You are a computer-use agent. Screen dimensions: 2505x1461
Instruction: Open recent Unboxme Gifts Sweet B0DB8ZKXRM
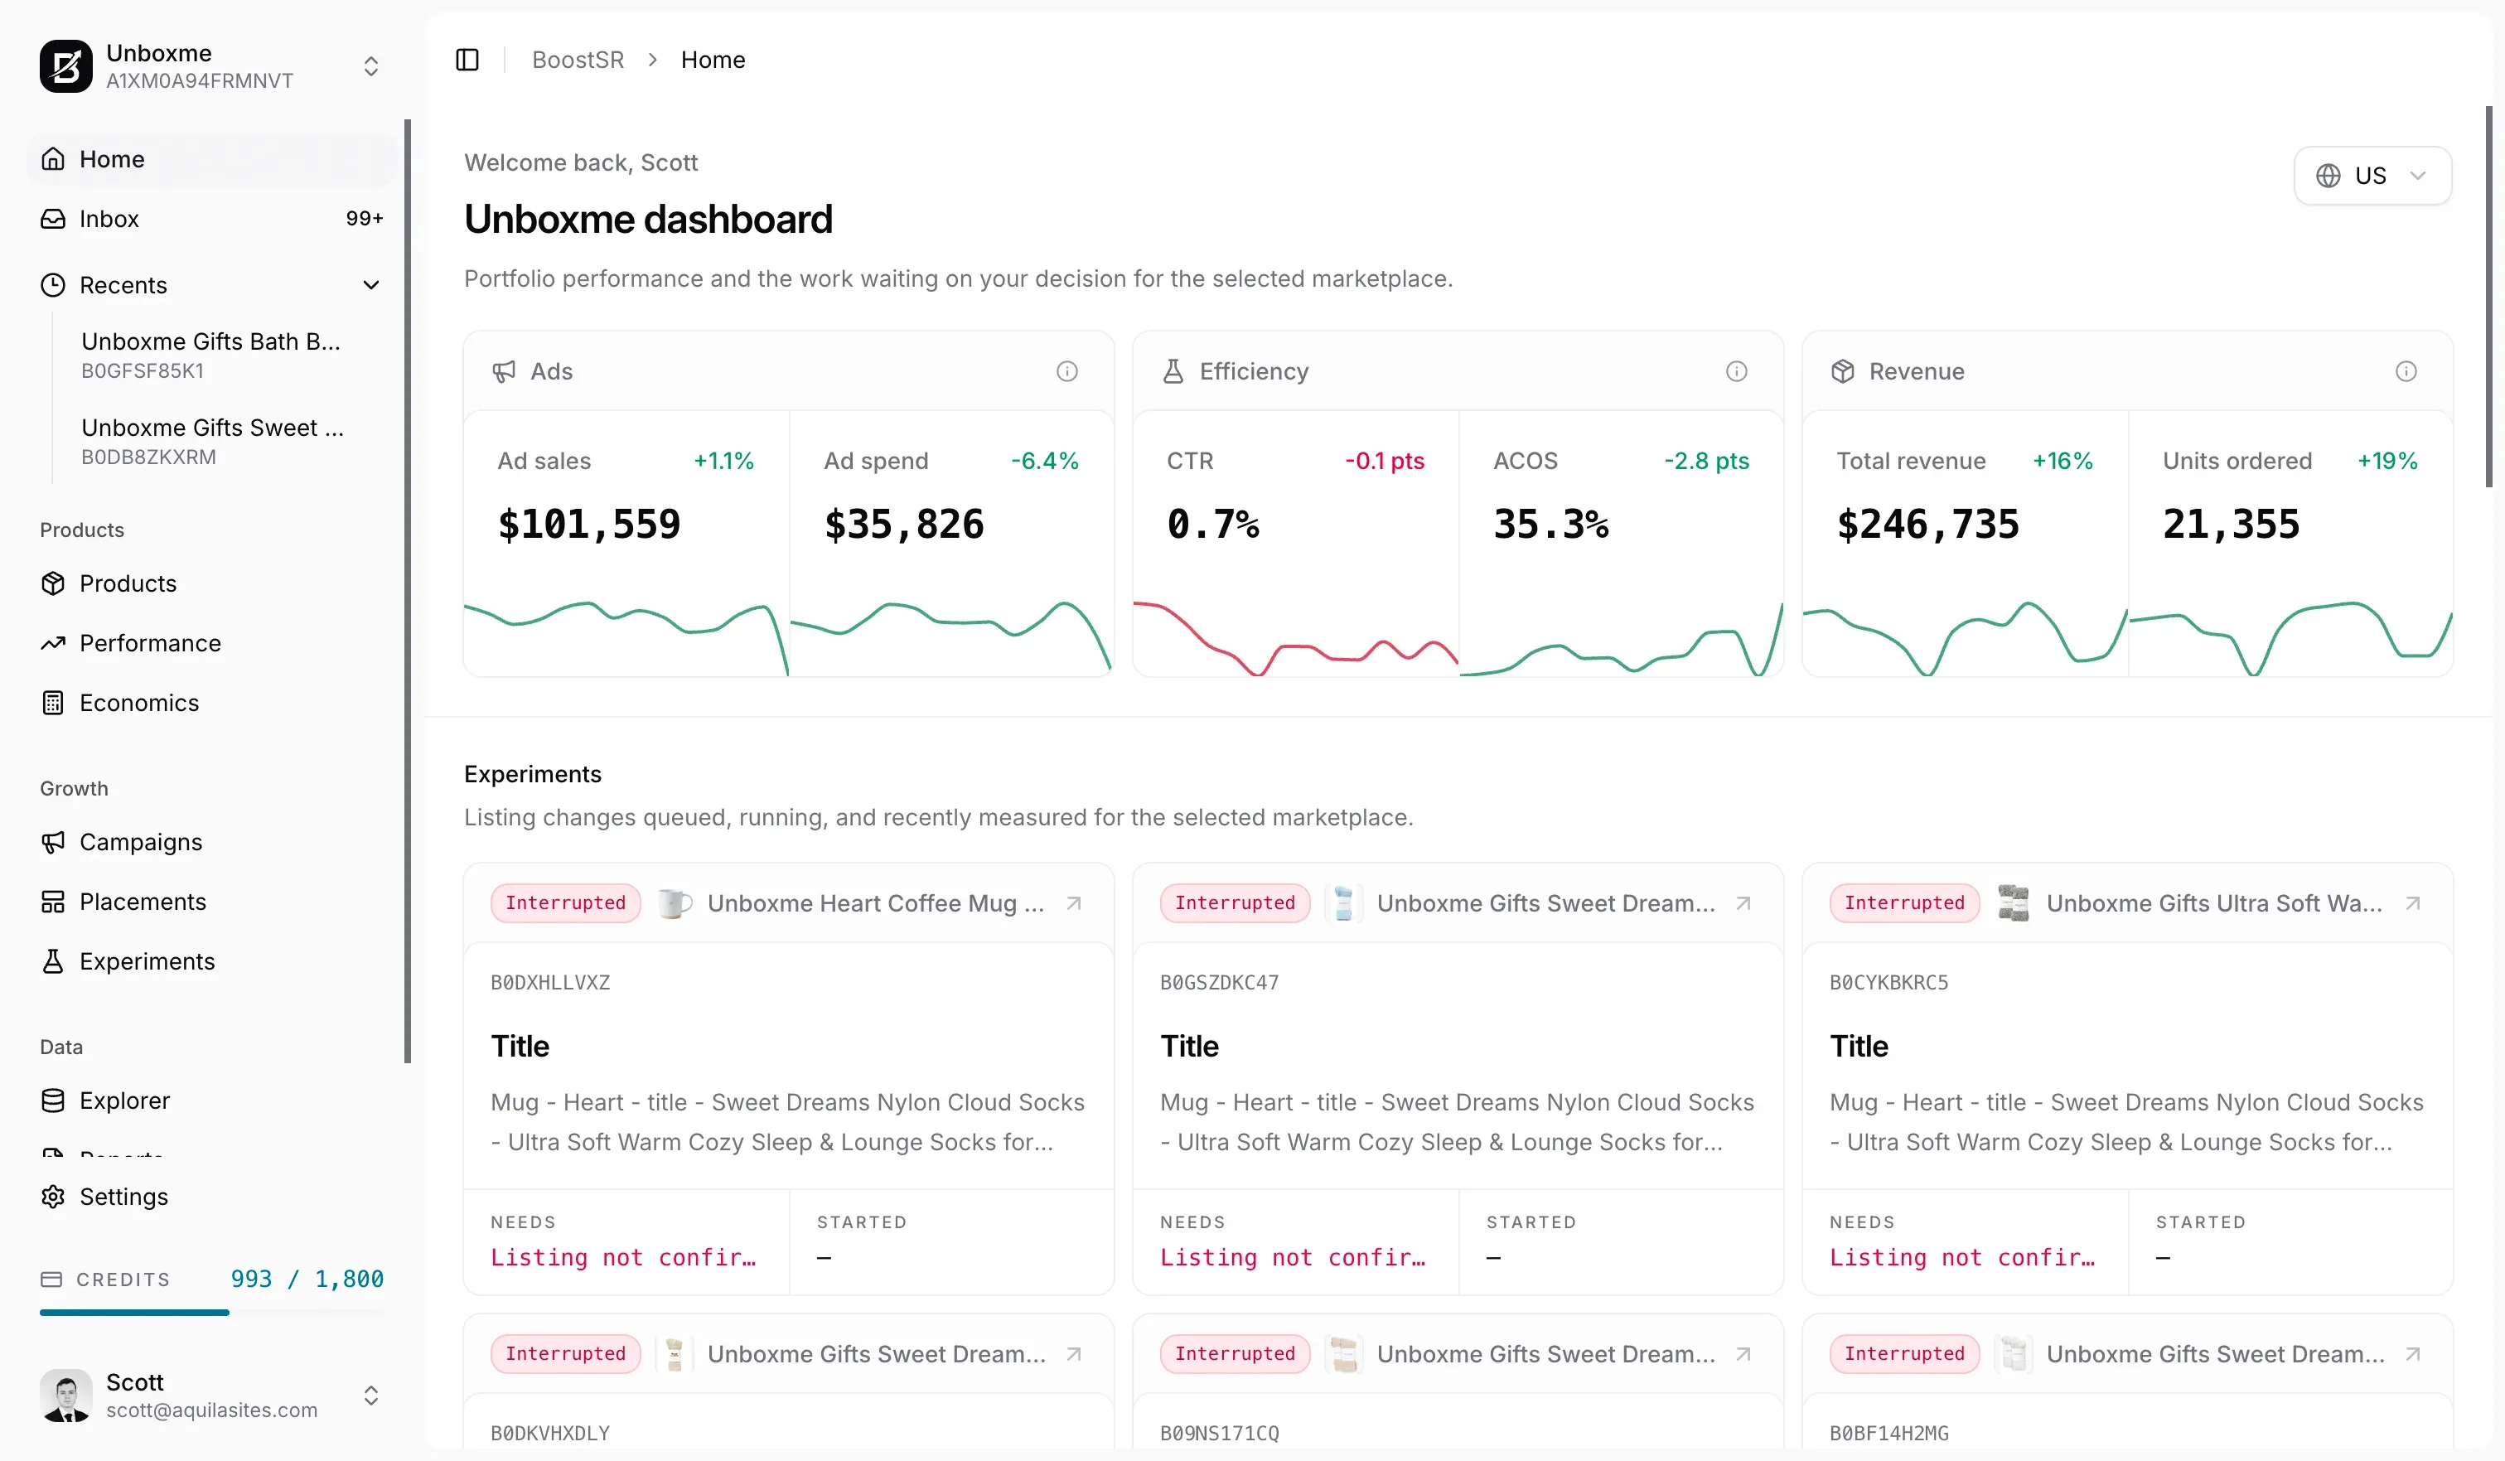(x=224, y=441)
